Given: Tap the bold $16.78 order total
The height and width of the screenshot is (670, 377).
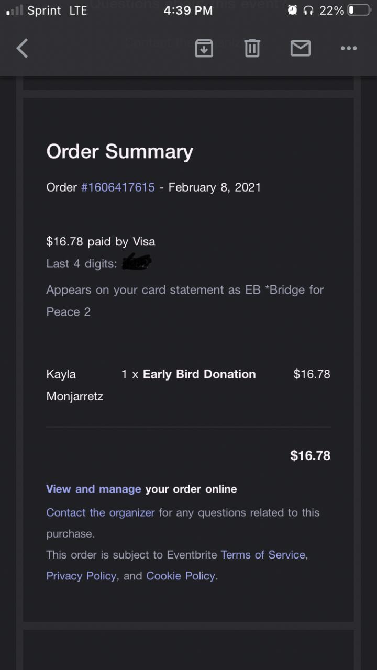Looking at the screenshot, I should (x=310, y=455).
